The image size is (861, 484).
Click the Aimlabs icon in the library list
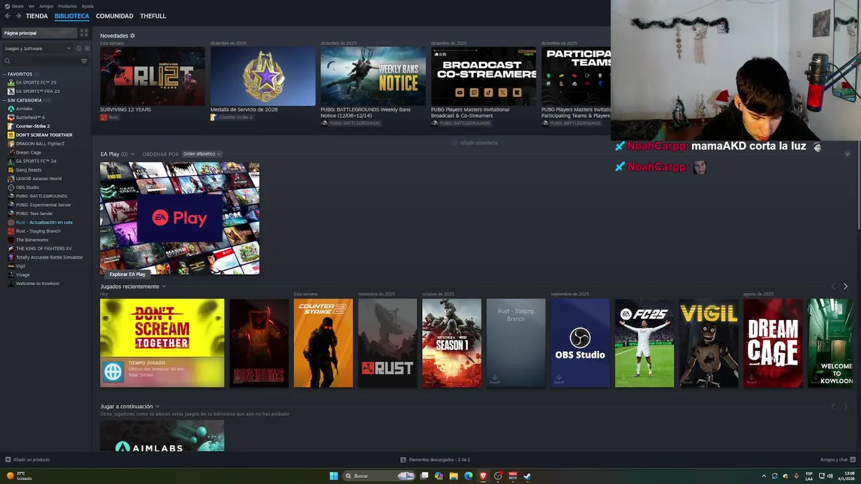click(x=11, y=109)
